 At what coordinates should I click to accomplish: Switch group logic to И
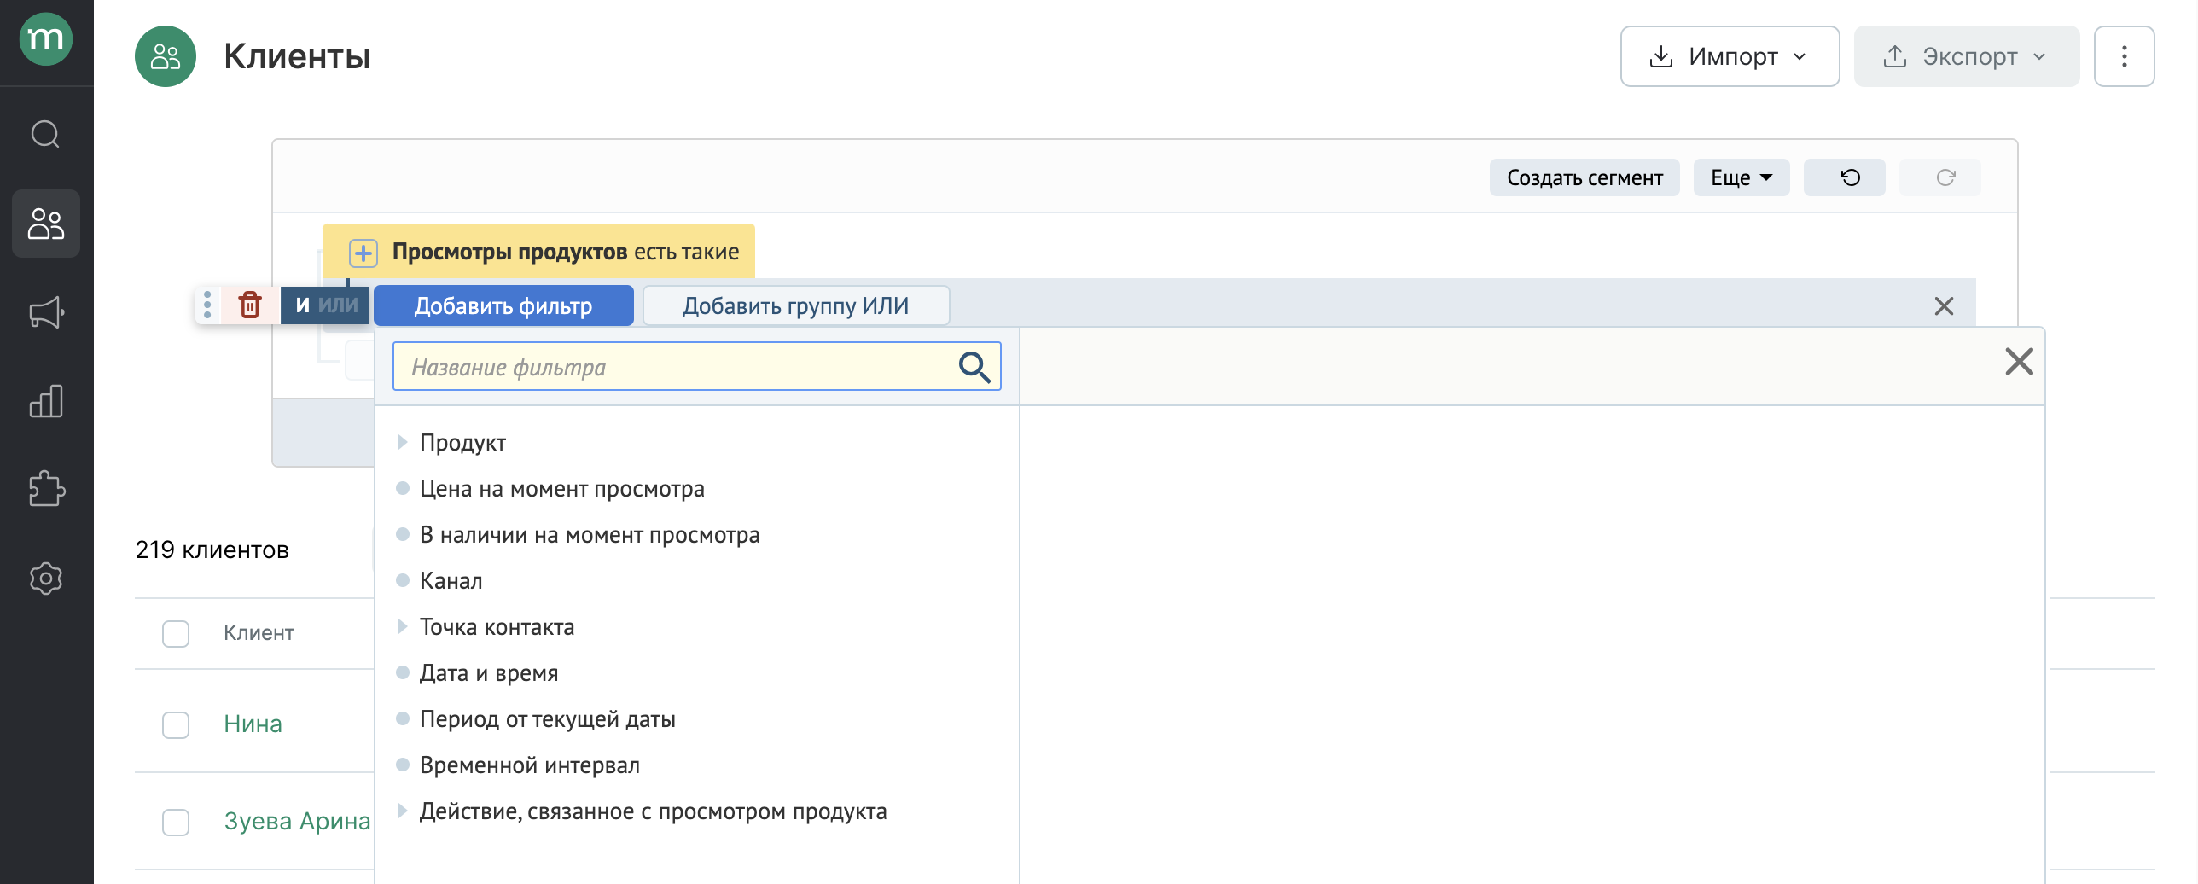point(302,305)
